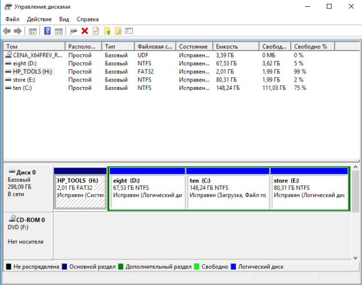The height and width of the screenshot is (285, 362).
Task: Select HP_TOOLS (H:) partition block in disk map
Action: point(80,189)
